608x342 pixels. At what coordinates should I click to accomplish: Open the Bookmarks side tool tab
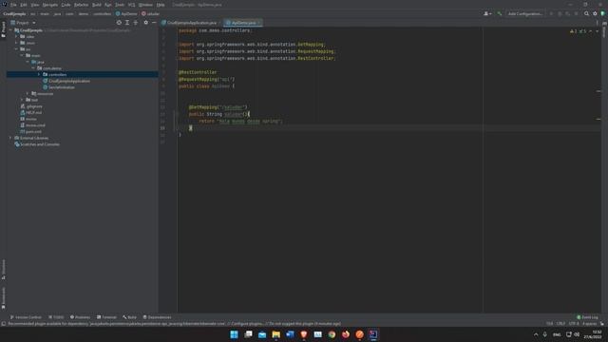(4, 297)
